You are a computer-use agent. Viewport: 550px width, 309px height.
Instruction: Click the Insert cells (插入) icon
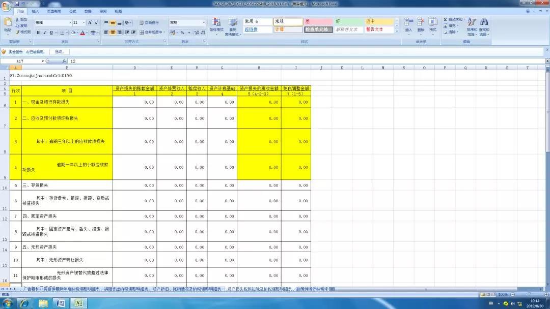pyautogui.click(x=408, y=25)
